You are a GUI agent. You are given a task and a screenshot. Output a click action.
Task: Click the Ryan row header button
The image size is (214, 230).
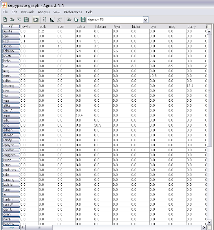[x=11, y=56]
